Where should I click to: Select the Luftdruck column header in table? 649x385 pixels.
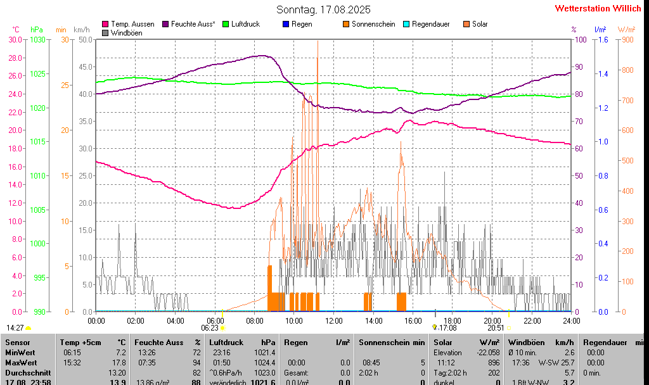click(243, 342)
